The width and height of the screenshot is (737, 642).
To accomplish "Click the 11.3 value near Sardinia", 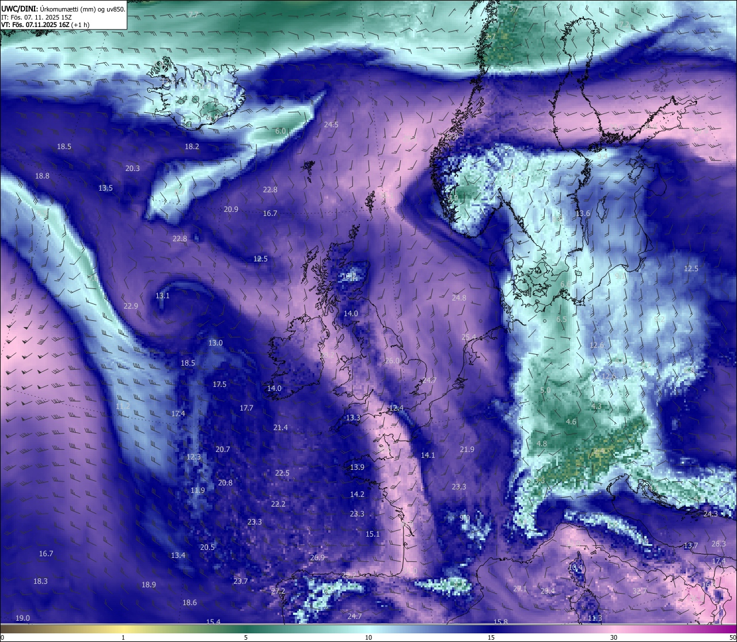I will [x=595, y=618].
